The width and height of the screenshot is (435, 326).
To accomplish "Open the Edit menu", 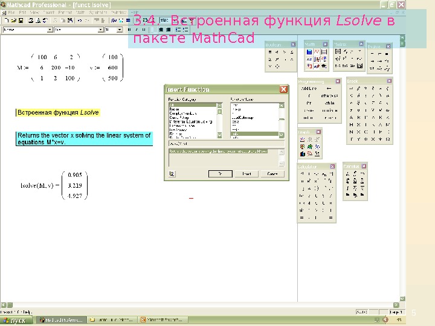I will 22,13.
